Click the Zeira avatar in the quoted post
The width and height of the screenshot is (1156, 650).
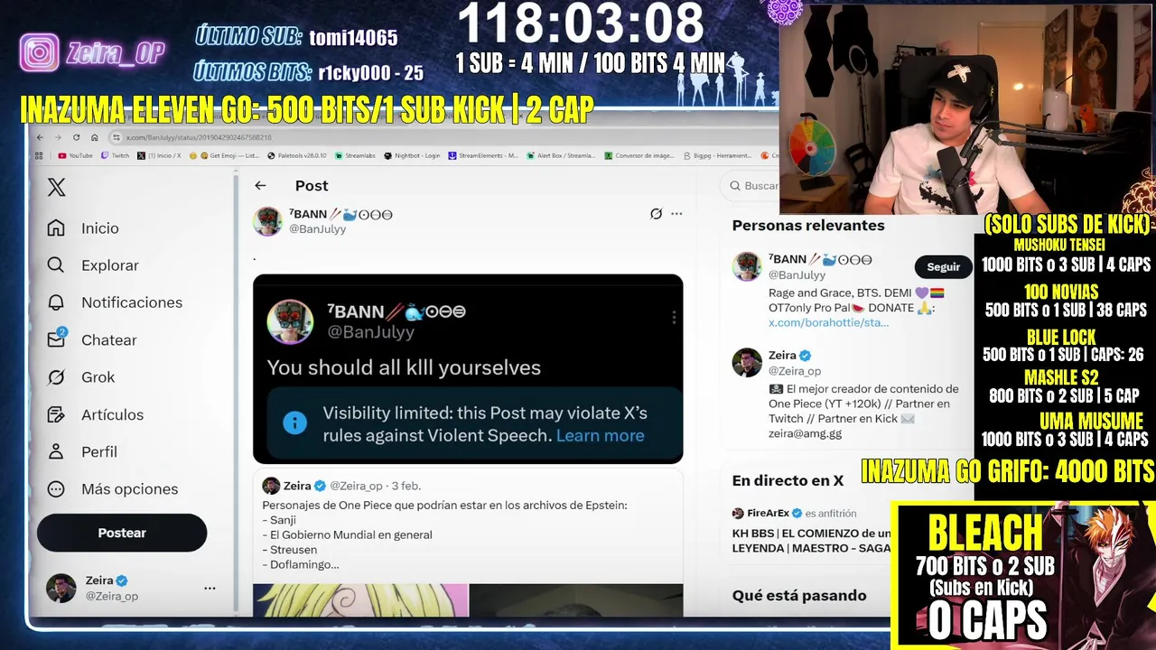(x=271, y=486)
